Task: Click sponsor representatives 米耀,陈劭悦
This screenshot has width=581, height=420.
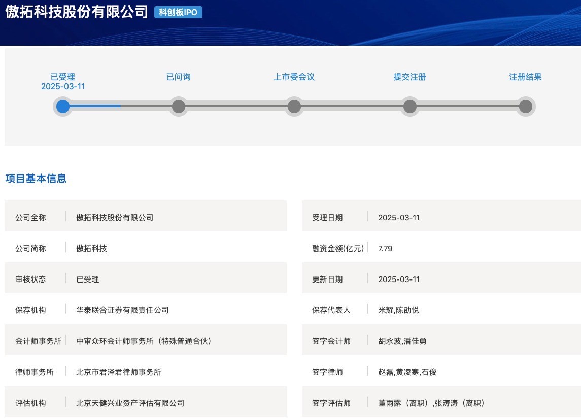Action: tap(398, 310)
